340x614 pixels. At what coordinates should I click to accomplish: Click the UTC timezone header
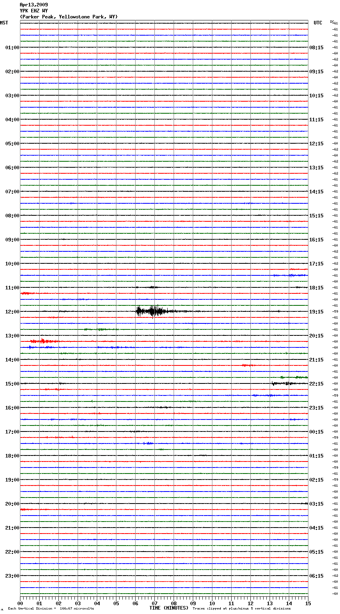[x=318, y=23]
